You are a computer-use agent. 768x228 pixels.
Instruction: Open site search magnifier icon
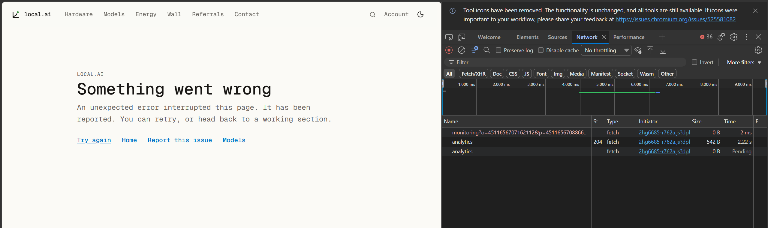[x=372, y=14]
